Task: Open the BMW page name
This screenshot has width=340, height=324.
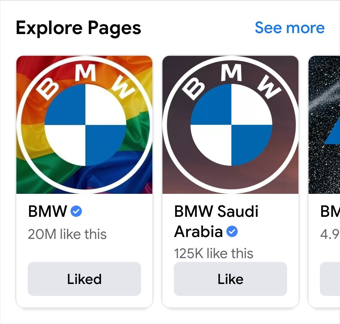Action: point(48,211)
